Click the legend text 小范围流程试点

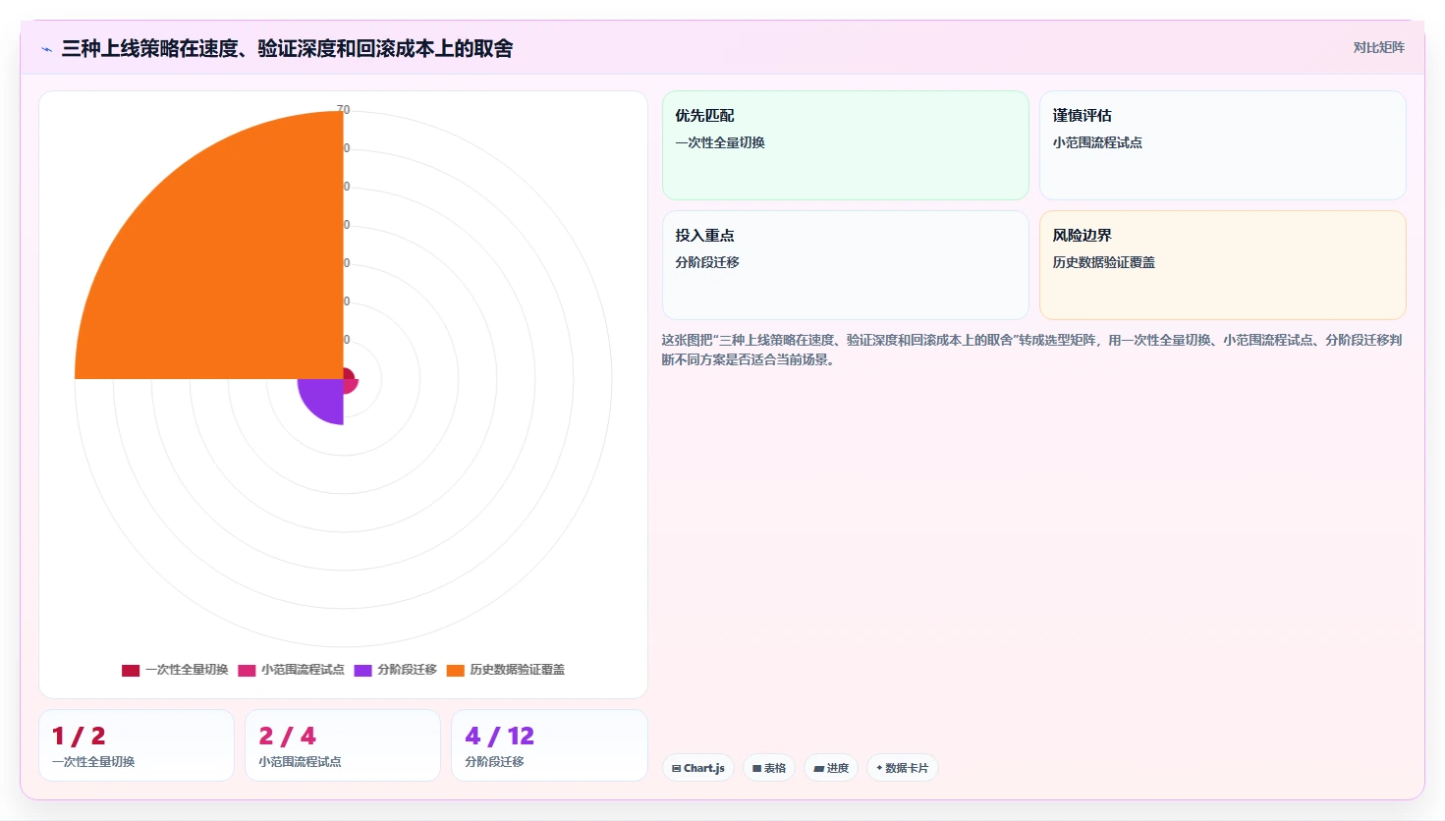pos(303,670)
